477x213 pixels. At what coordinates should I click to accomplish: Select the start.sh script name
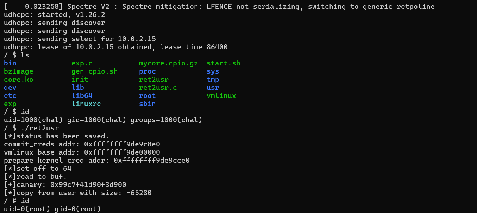click(x=223, y=63)
